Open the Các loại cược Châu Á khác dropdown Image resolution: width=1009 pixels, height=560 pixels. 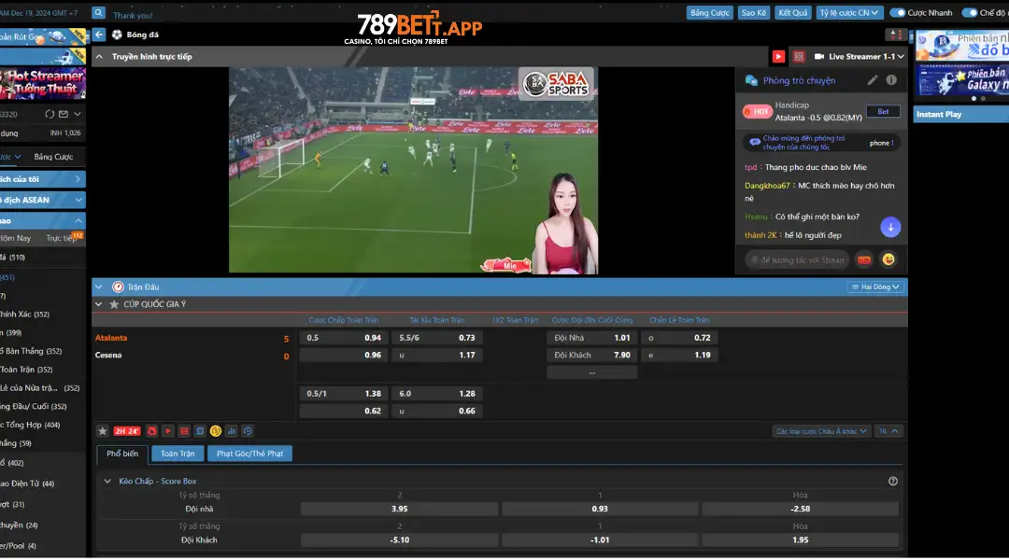(x=821, y=431)
